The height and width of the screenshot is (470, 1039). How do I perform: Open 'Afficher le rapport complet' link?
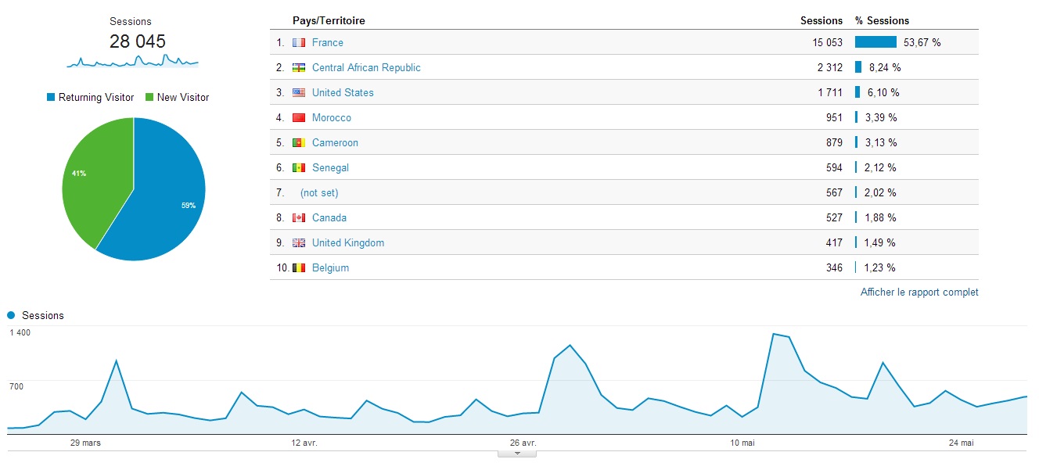[x=919, y=292]
